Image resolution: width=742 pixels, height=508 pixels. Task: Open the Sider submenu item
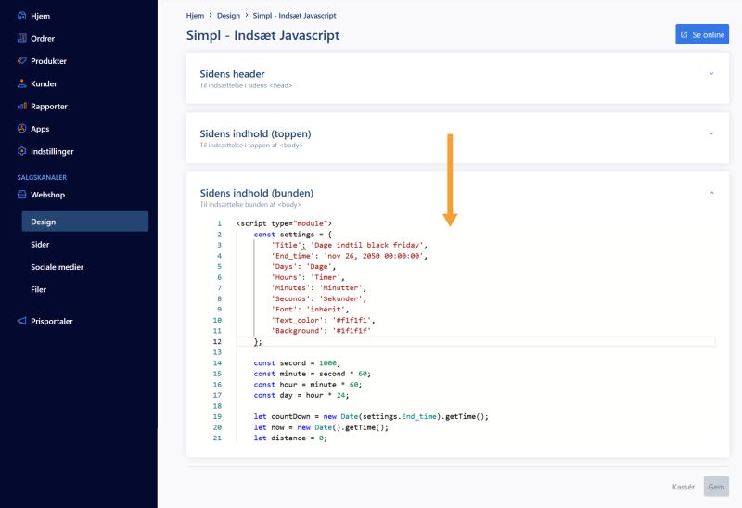click(x=40, y=244)
